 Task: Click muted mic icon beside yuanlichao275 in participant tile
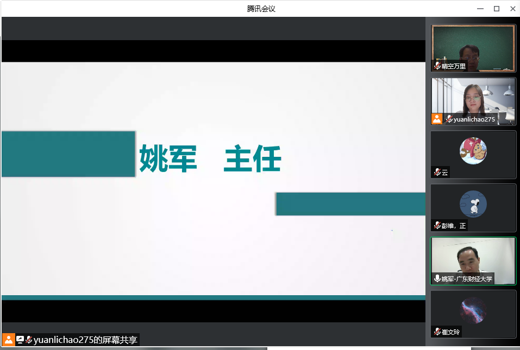(x=449, y=119)
